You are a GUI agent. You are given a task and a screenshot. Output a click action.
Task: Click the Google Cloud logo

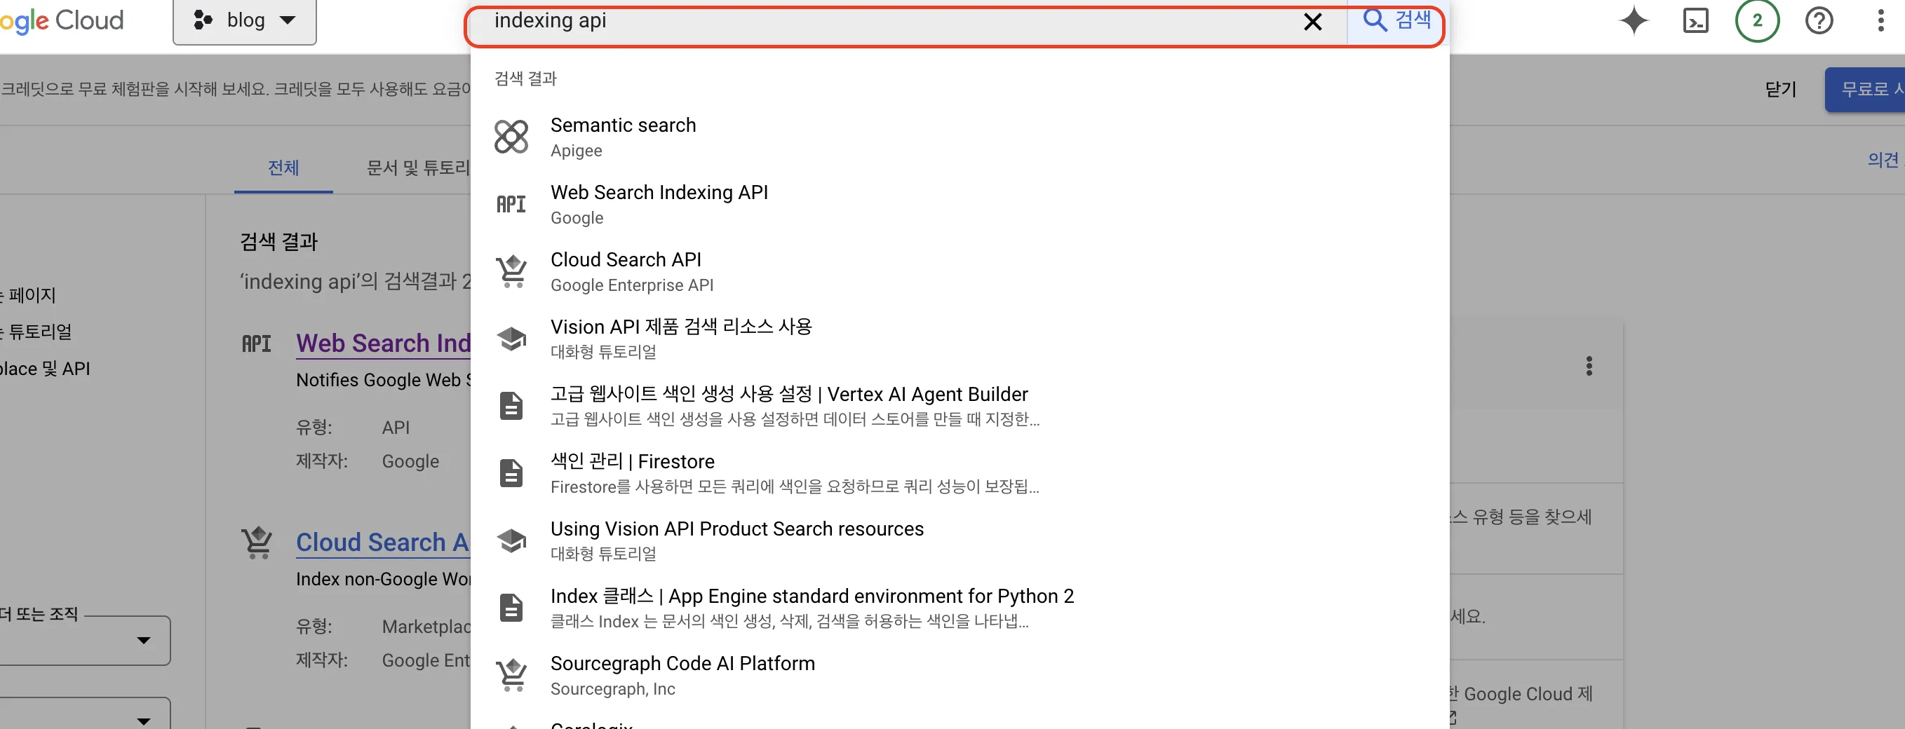tap(62, 21)
